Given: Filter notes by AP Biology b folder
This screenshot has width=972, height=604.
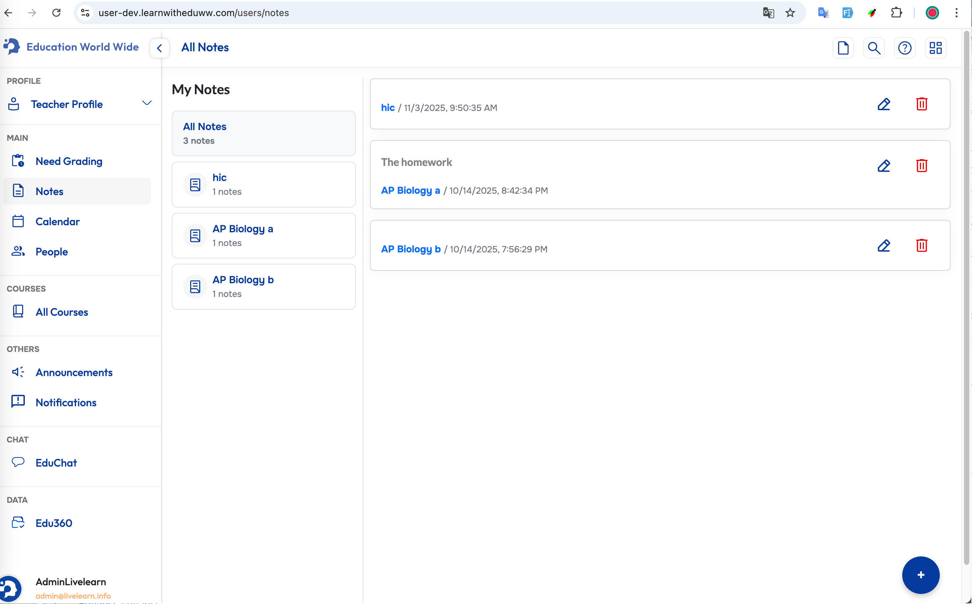Looking at the screenshot, I should 263,287.
